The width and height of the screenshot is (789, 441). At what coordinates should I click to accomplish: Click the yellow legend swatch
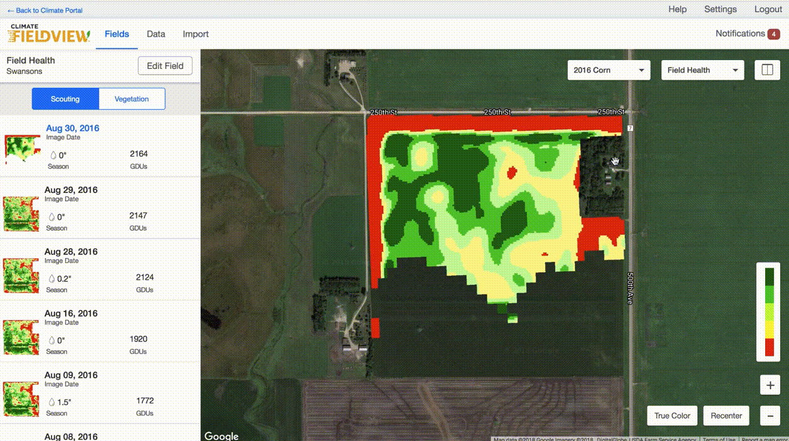click(x=769, y=329)
